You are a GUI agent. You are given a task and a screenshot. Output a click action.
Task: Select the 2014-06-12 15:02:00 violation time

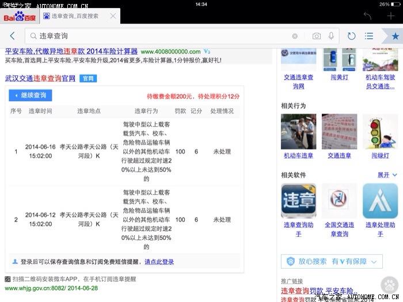(40, 219)
